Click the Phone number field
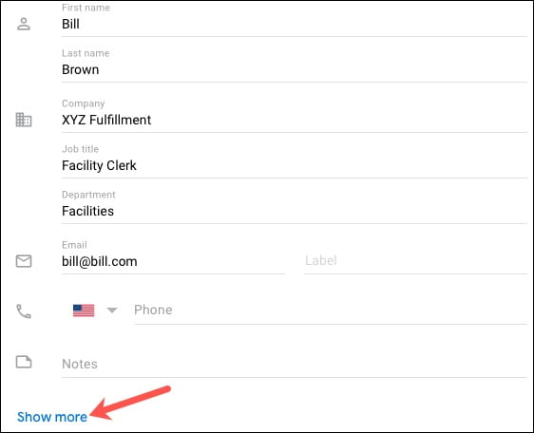This screenshot has height=433, width=534. pos(331,311)
